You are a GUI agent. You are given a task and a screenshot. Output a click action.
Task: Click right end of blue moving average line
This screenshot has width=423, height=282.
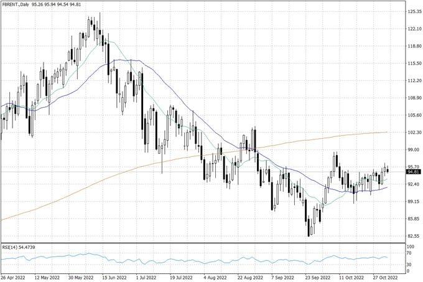387,187
